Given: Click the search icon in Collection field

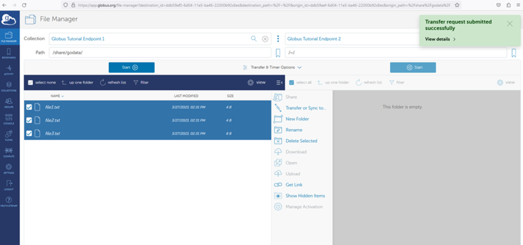Looking at the screenshot, I should tap(254, 39).
